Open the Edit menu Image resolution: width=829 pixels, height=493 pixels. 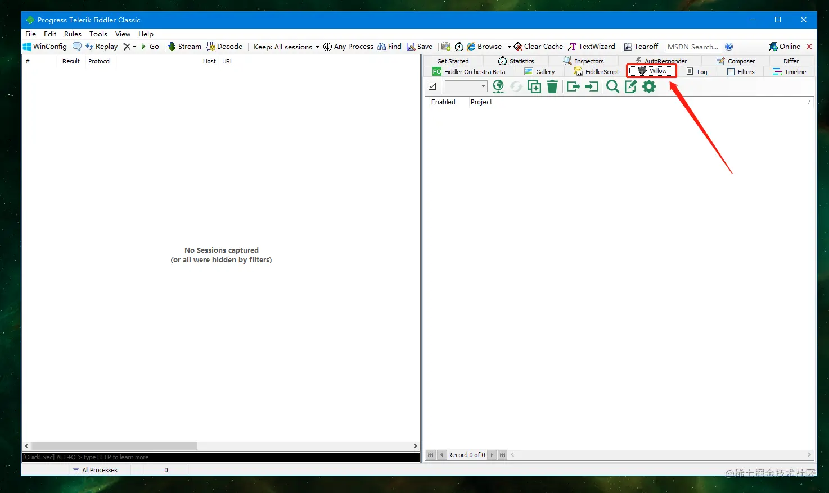tap(50, 34)
